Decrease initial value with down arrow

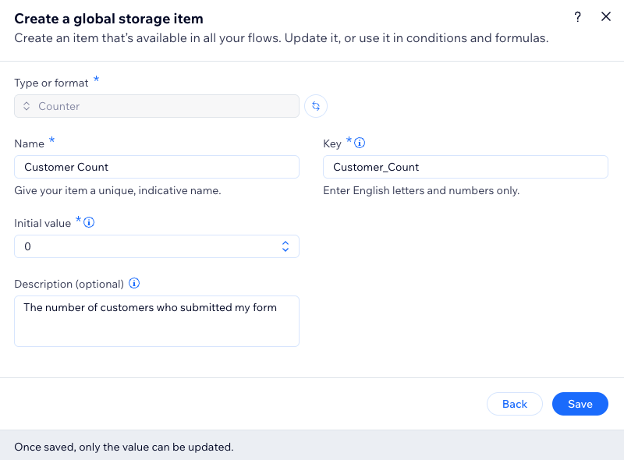285,250
